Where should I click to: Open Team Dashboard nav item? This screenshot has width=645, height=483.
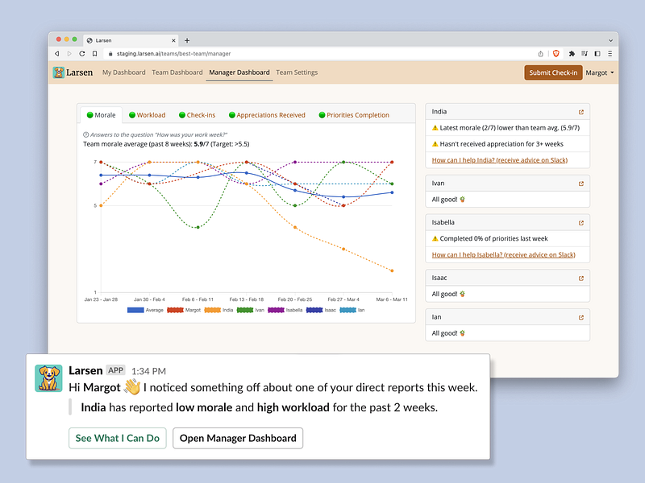(177, 72)
